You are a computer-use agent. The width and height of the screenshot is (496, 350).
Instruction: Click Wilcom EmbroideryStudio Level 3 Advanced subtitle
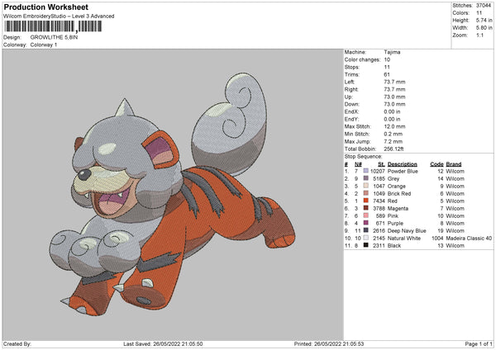point(59,17)
